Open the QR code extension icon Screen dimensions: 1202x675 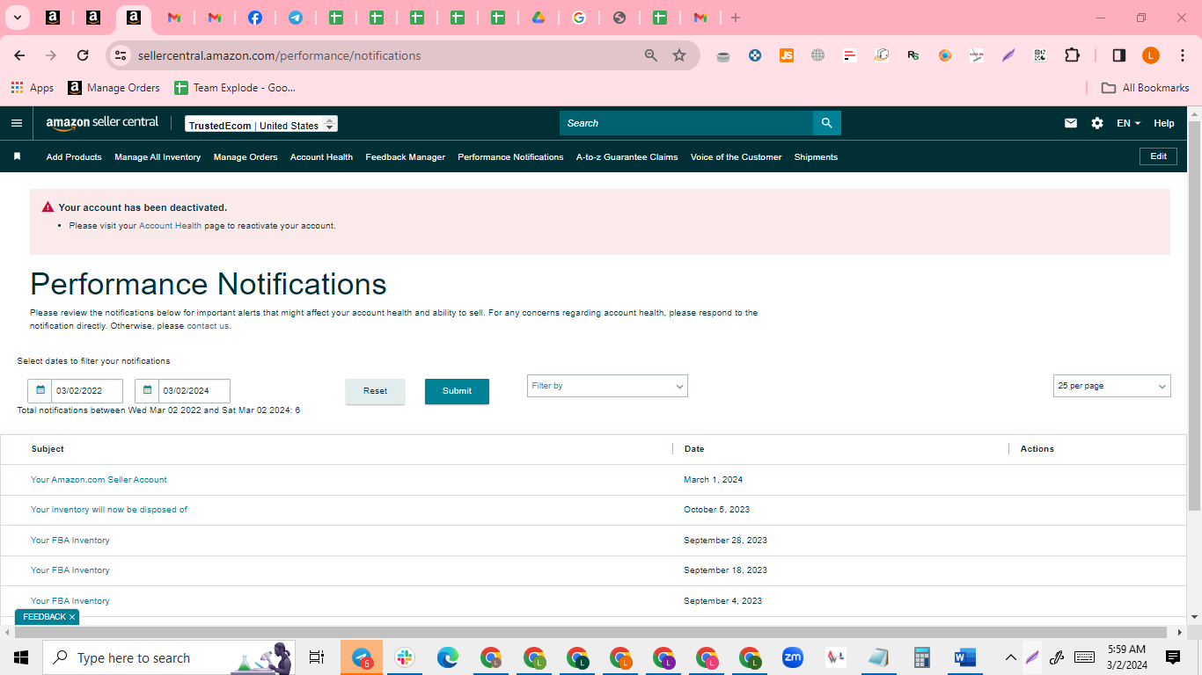(1040, 55)
